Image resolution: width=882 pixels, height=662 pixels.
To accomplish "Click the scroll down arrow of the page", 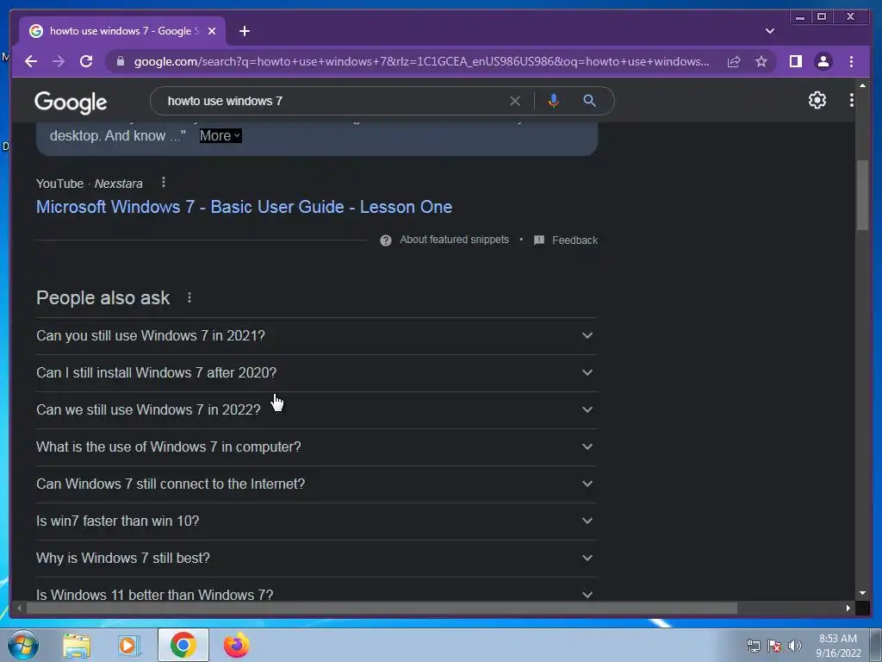I will click(x=862, y=593).
